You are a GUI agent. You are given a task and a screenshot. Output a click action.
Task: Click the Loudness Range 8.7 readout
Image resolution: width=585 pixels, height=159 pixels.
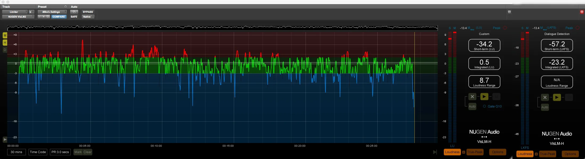pos(484,82)
